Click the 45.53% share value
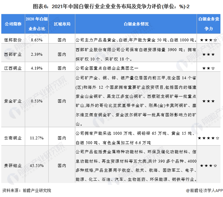The width and height of the screenshot is (223, 197). [37, 165]
